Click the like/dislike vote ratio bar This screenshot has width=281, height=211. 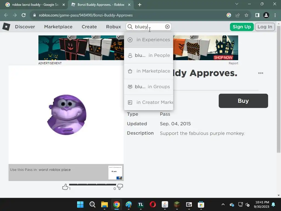(92, 184)
